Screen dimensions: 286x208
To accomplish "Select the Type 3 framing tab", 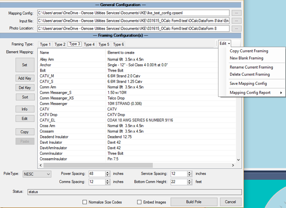I will tap(75, 44).
